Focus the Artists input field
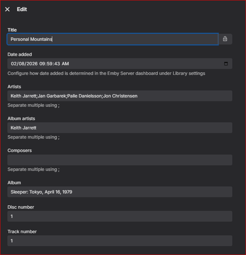Viewport: 246px width, 255px height. coord(120,96)
